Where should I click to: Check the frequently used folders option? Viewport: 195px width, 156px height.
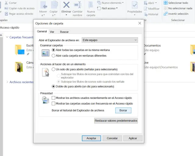tap(54, 103)
